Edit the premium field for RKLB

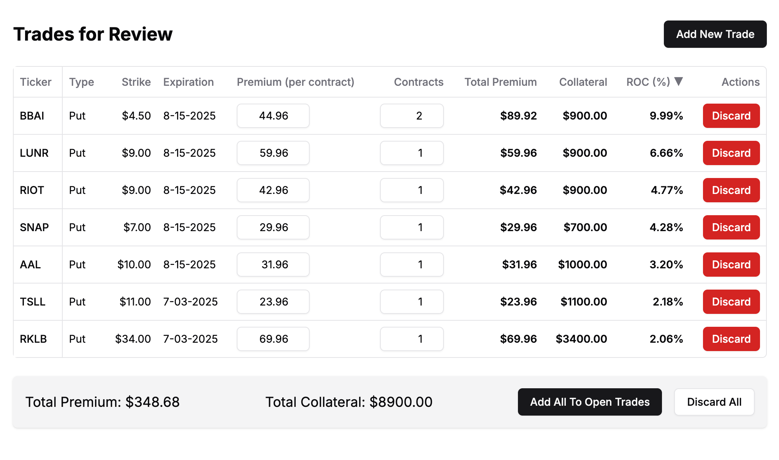[273, 339]
